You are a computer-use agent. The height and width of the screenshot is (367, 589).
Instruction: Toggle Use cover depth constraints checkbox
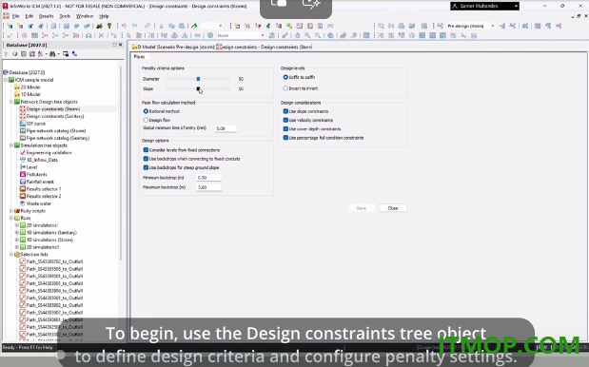[285, 129]
